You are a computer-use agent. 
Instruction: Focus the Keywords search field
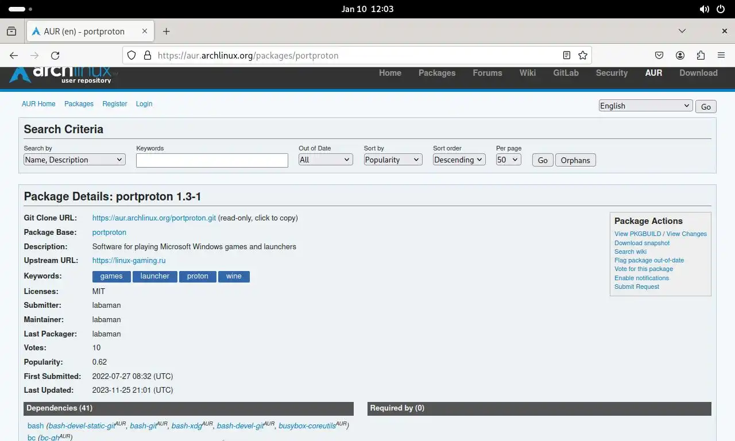point(212,160)
